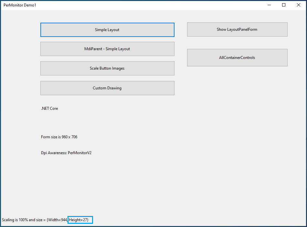Open the Custom Drawing demo

click(107, 88)
